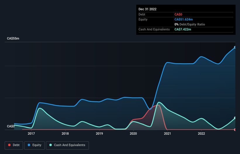
Task: Click the 2020 x-axis label
Action: click(133, 134)
